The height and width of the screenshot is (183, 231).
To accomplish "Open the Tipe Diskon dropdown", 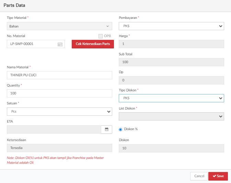I will [171, 98].
